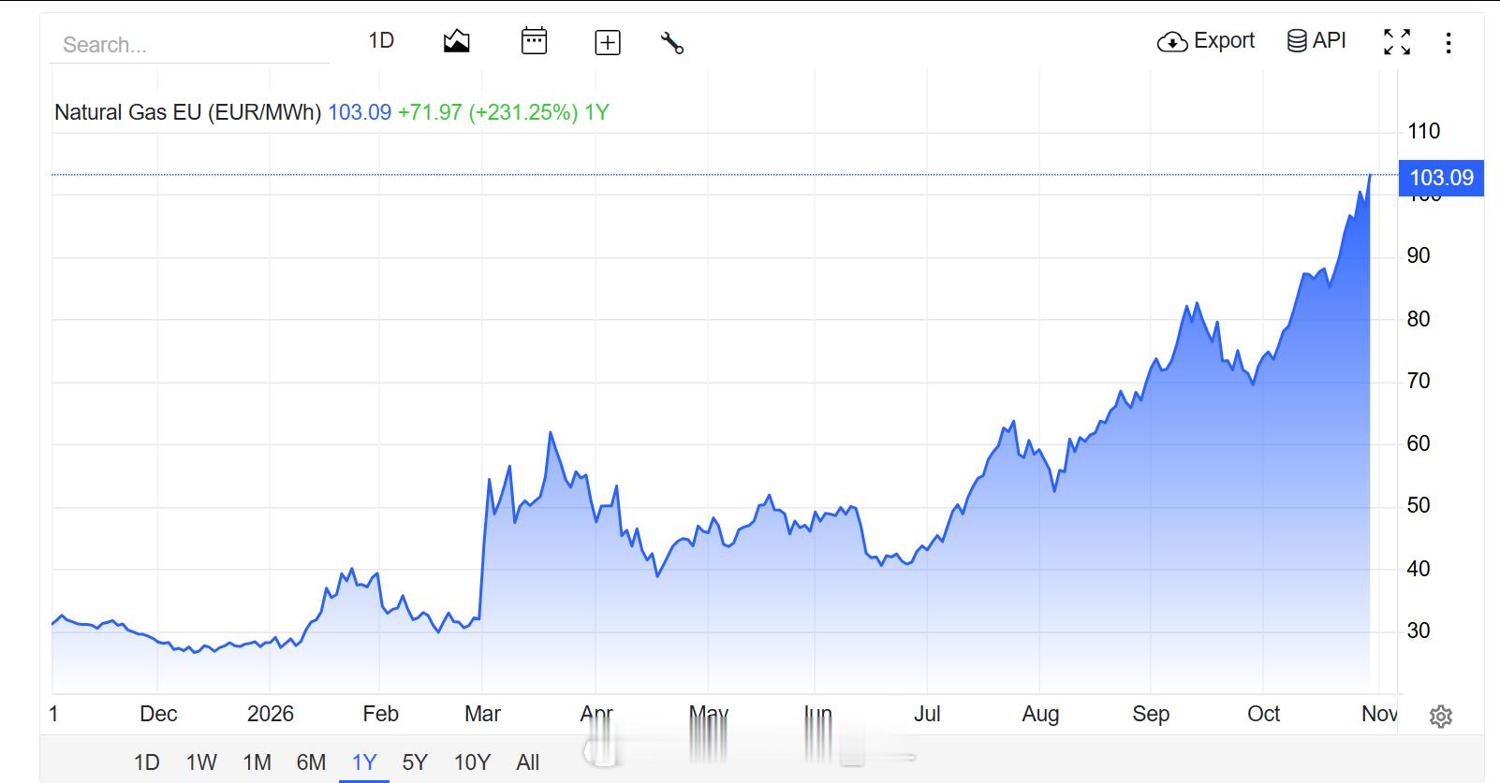
Task: Select the 10Y time range
Action: [472, 762]
